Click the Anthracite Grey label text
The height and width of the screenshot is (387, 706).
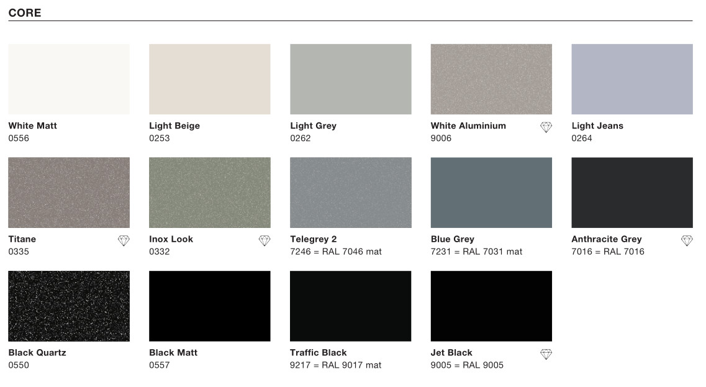(x=607, y=239)
